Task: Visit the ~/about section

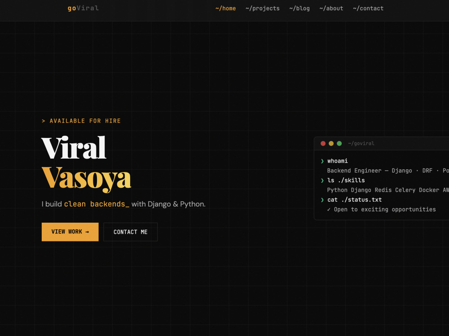Action: pos(331,9)
